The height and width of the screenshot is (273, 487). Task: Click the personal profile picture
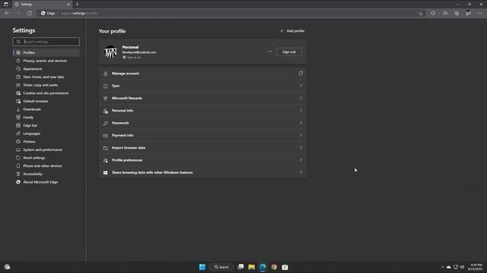pyautogui.click(x=110, y=52)
